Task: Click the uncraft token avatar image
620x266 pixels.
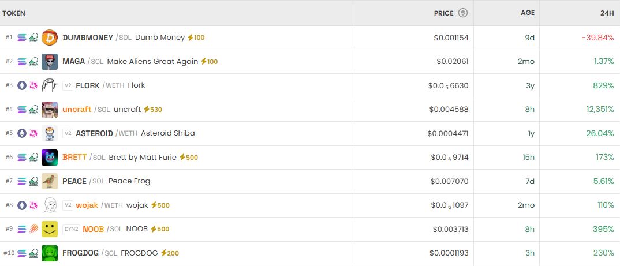Action: point(50,109)
